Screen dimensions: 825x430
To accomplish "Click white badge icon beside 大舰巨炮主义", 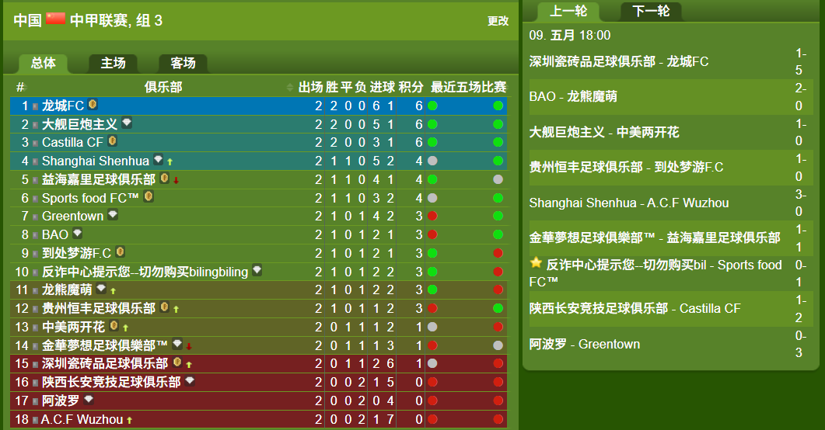I will [x=127, y=123].
